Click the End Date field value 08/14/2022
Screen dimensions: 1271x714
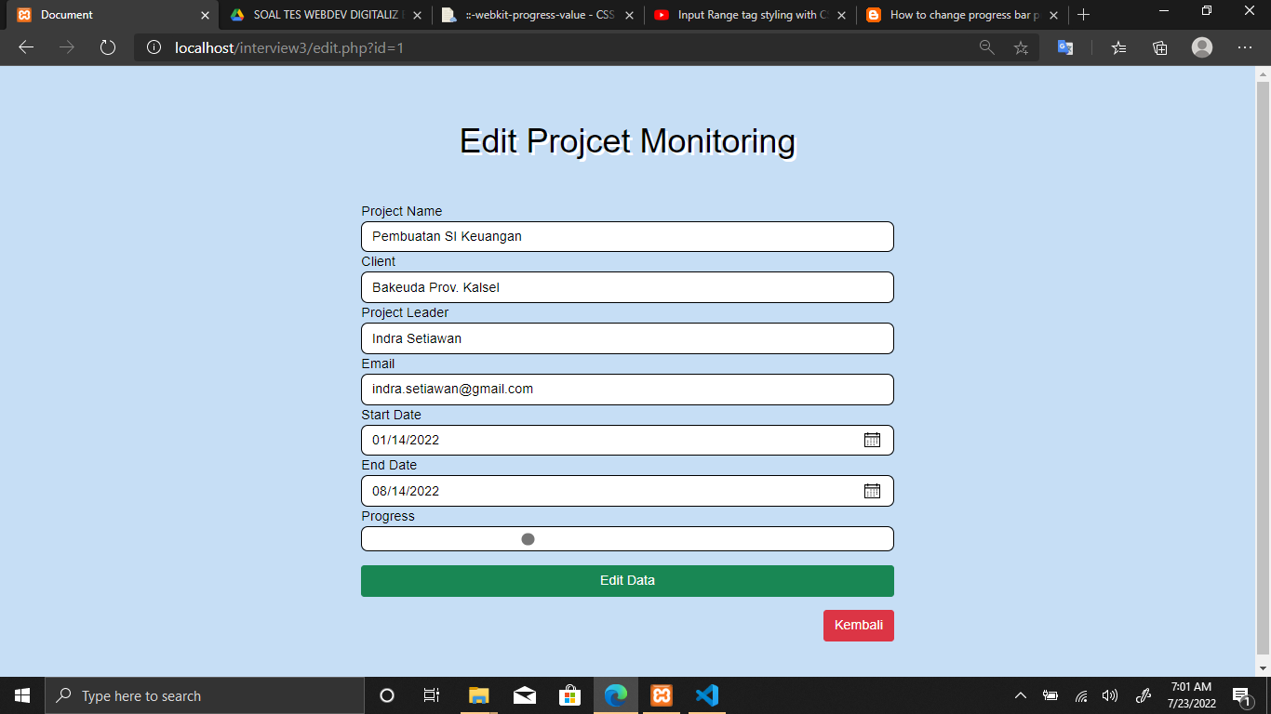pyautogui.click(x=406, y=491)
